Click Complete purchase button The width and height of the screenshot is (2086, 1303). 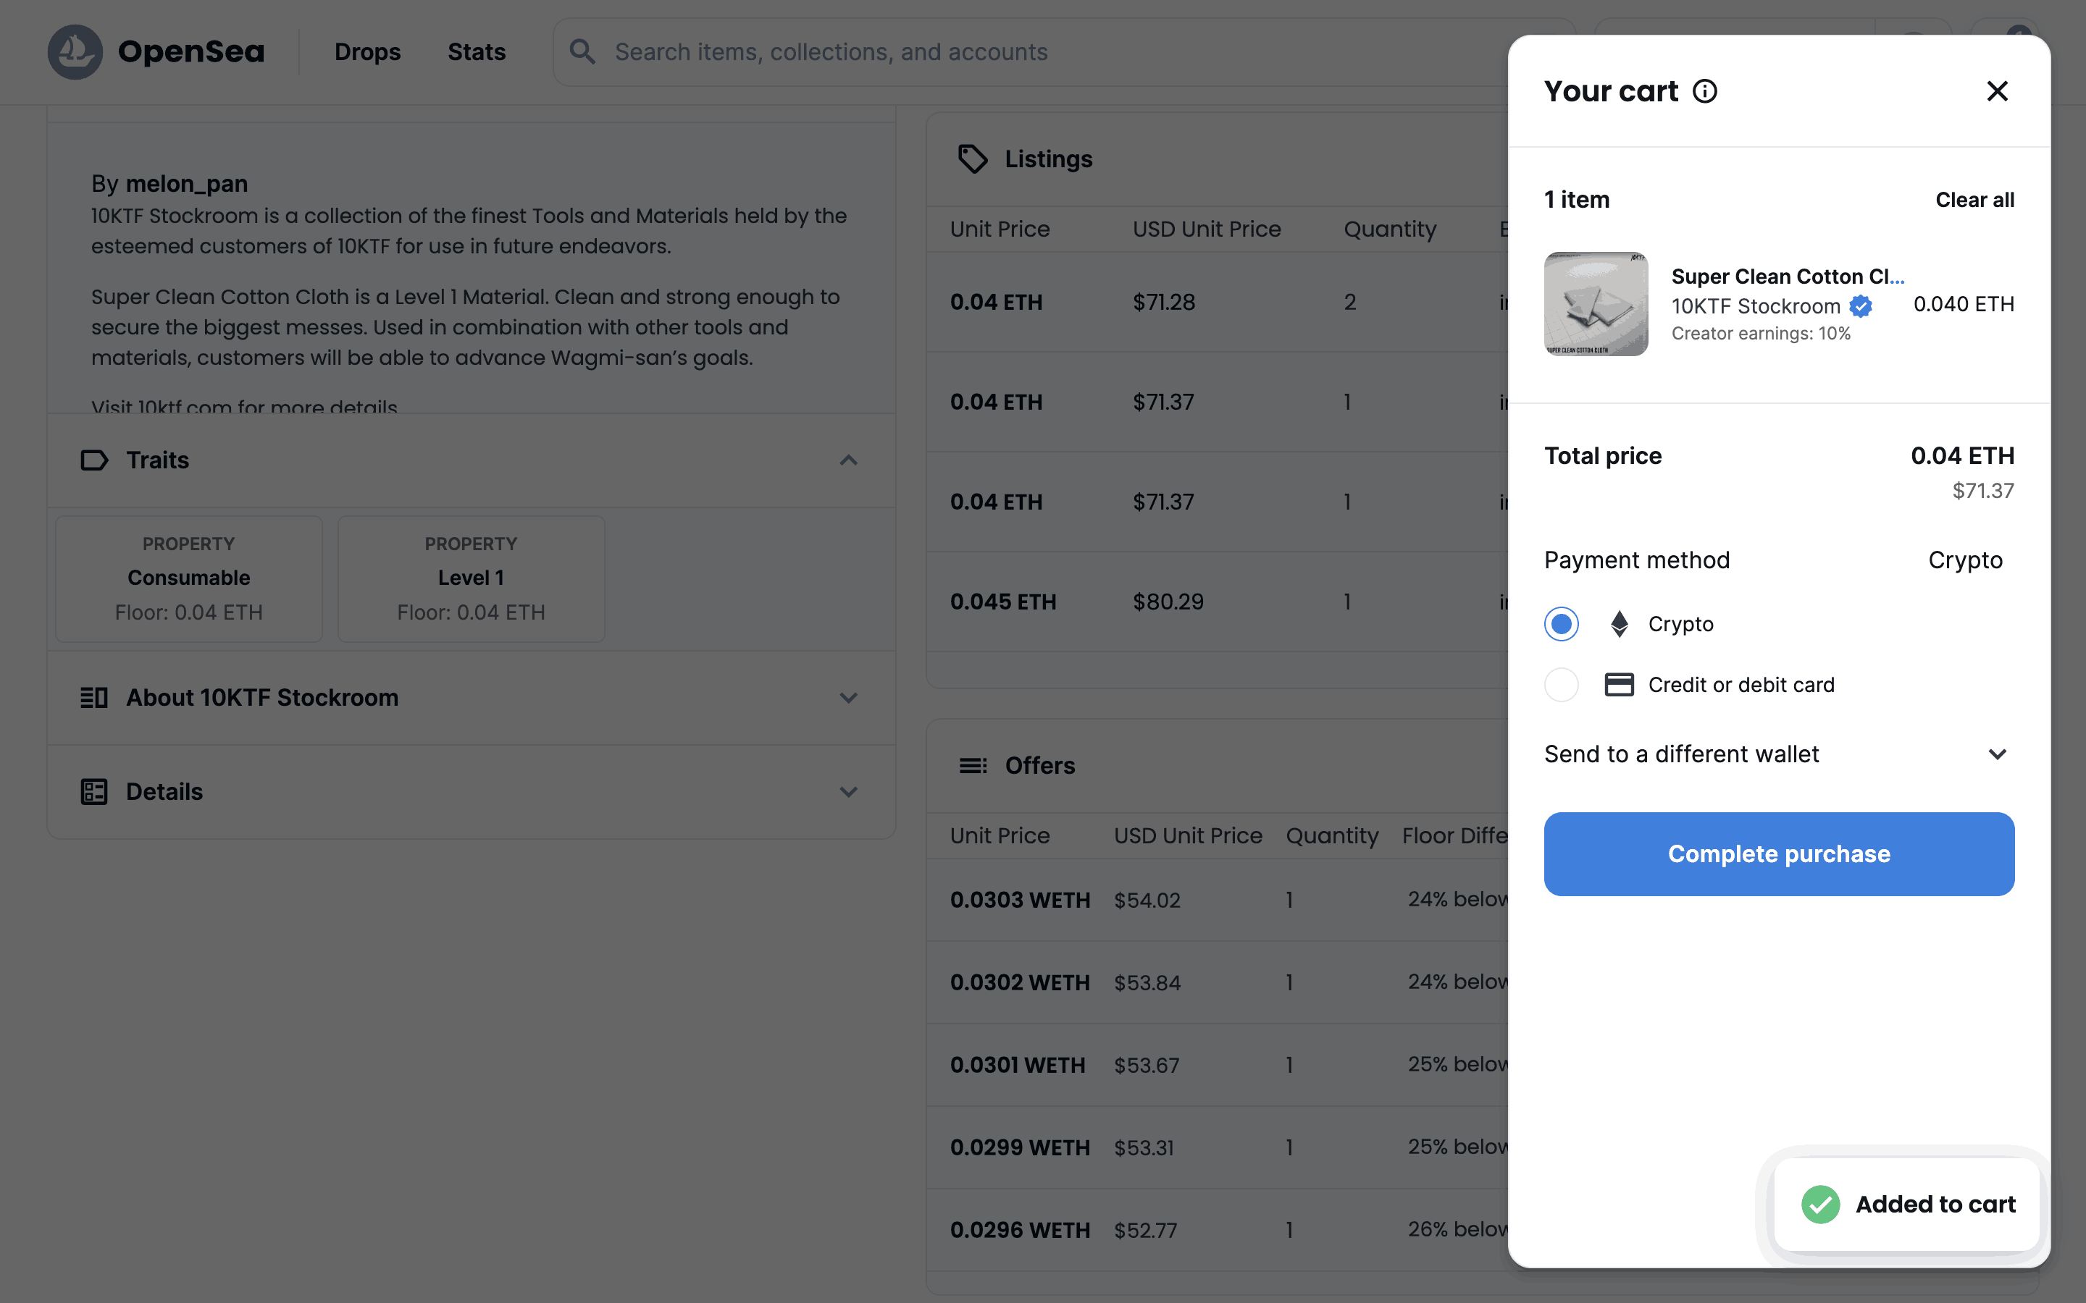point(1778,853)
